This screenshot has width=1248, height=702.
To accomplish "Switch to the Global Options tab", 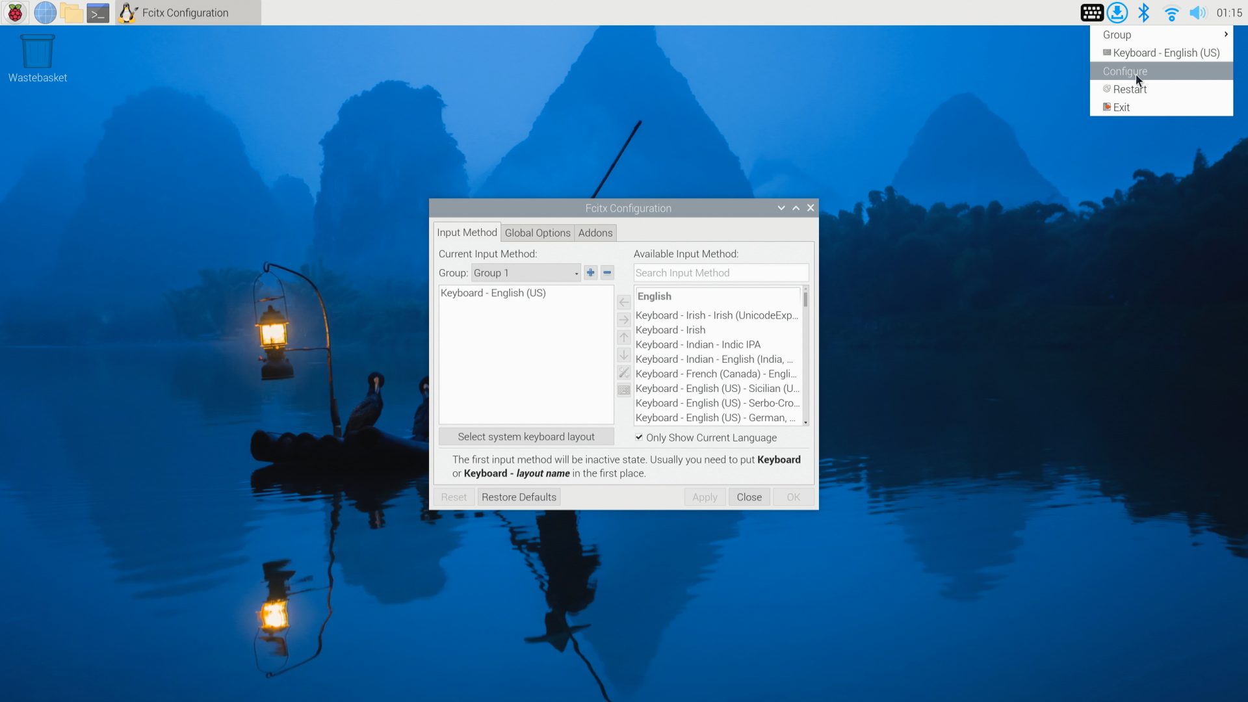I will click(537, 233).
